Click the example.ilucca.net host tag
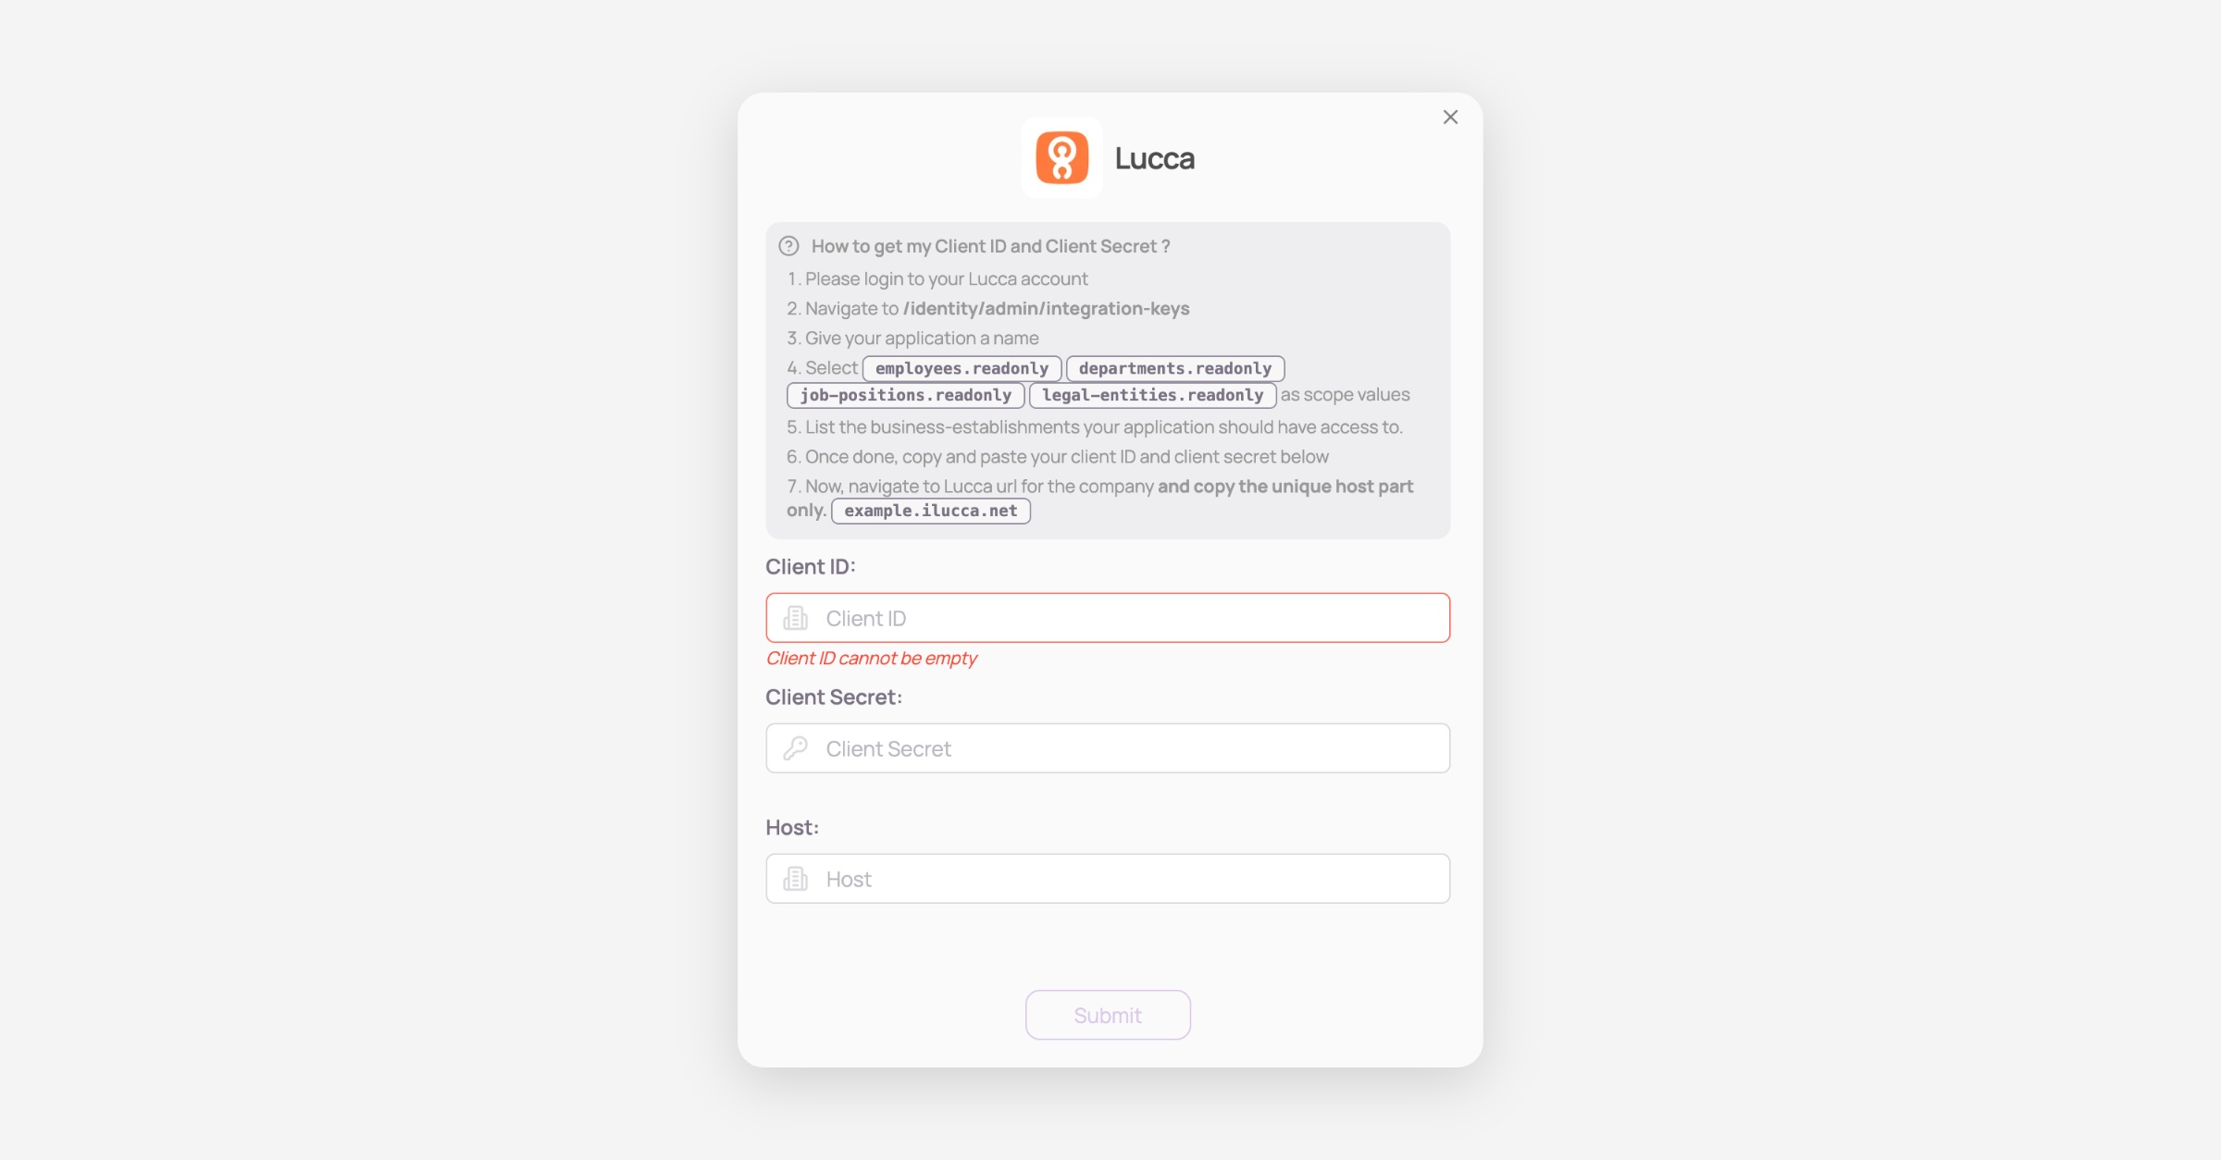The image size is (2221, 1160). (930, 511)
